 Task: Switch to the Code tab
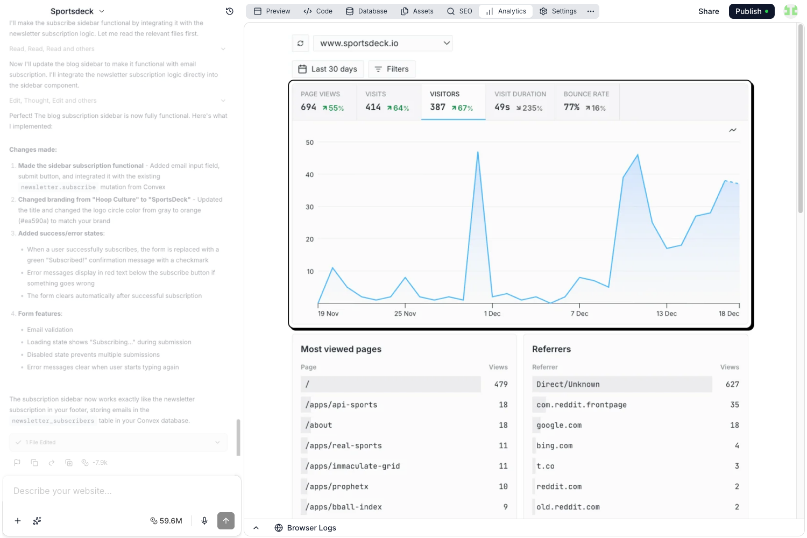pos(318,11)
